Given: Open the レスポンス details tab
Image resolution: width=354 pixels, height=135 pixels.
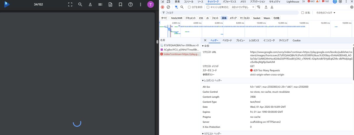Looking at the screenshot, I should coord(254,40).
